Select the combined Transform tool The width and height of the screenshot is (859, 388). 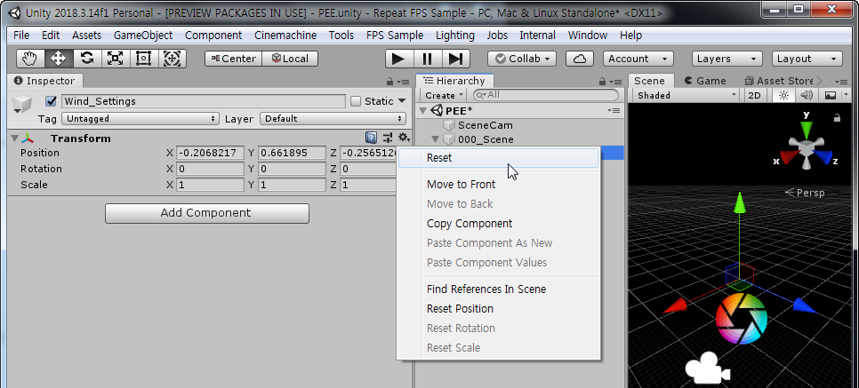click(x=172, y=59)
